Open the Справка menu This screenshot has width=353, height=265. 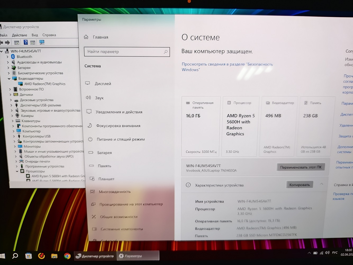pyautogui.click(x=49, y=35)
